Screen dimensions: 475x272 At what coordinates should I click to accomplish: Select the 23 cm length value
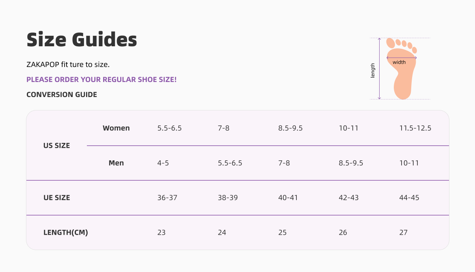pyautogui.click(x=162, y=233)
